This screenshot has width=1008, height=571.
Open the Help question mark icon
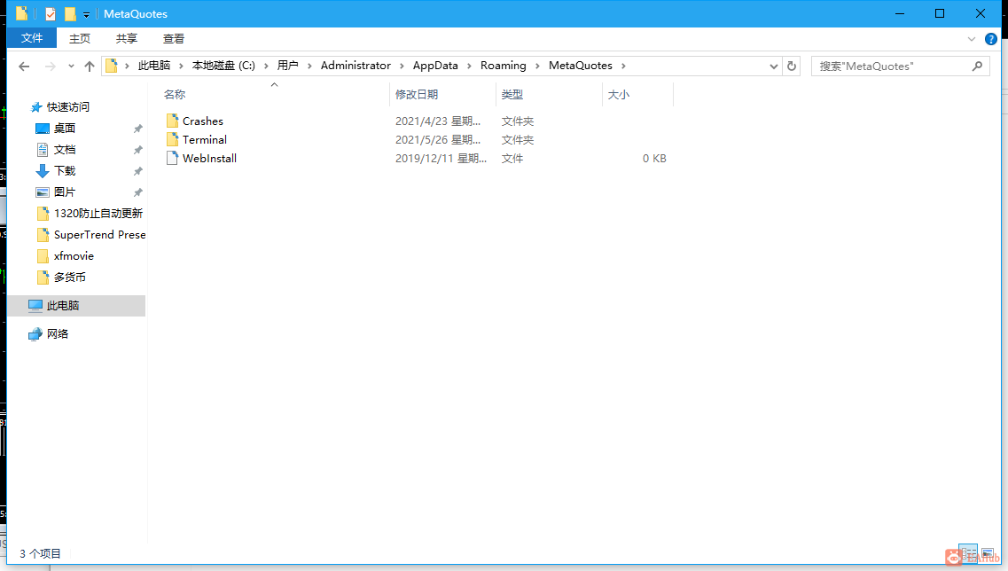(991, 39)
